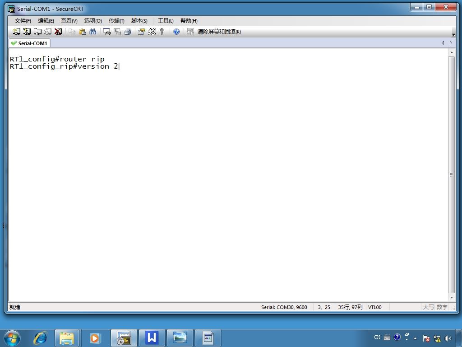
Task: Click the network tray icon with warning
Action: (x=437, y=338)
